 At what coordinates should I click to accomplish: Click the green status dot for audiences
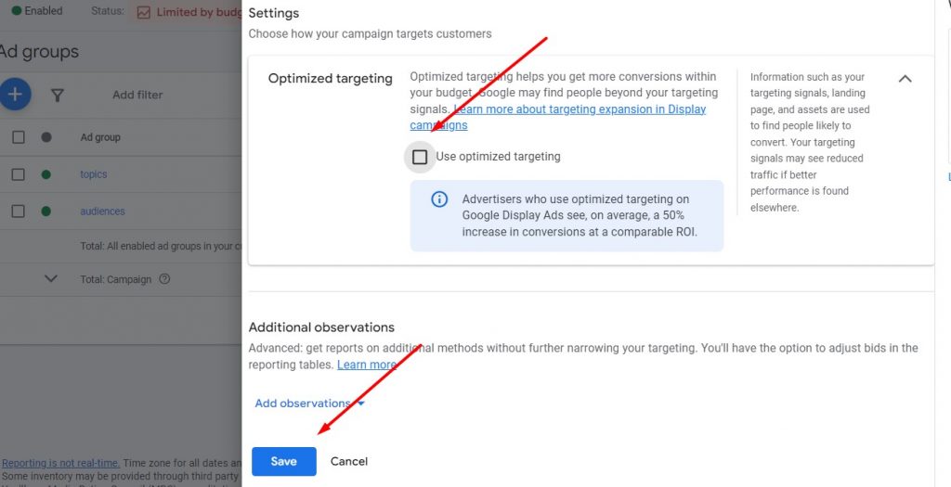tap(46, 211)
